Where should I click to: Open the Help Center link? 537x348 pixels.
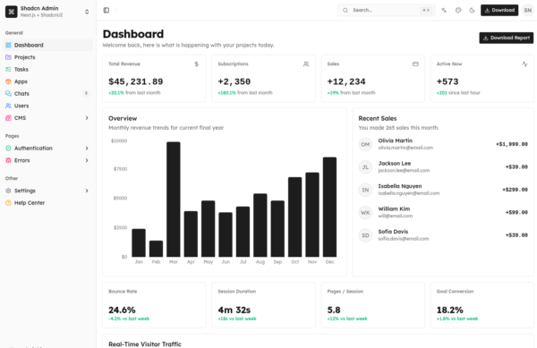click(47, 203)
